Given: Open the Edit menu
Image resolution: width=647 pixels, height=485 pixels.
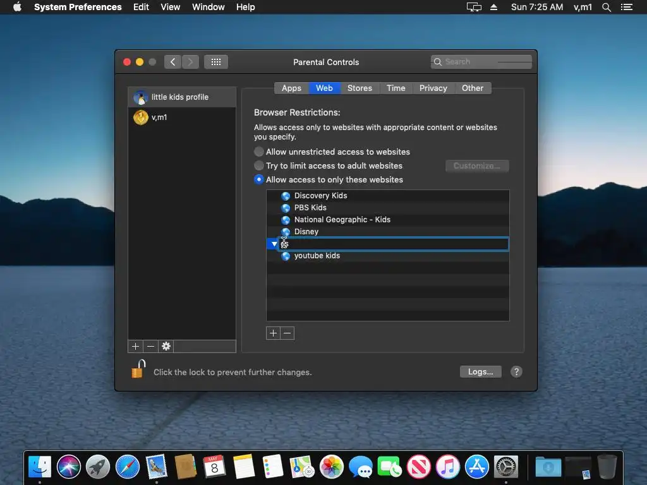Looking at the screenshot, I should coord(141,7).
